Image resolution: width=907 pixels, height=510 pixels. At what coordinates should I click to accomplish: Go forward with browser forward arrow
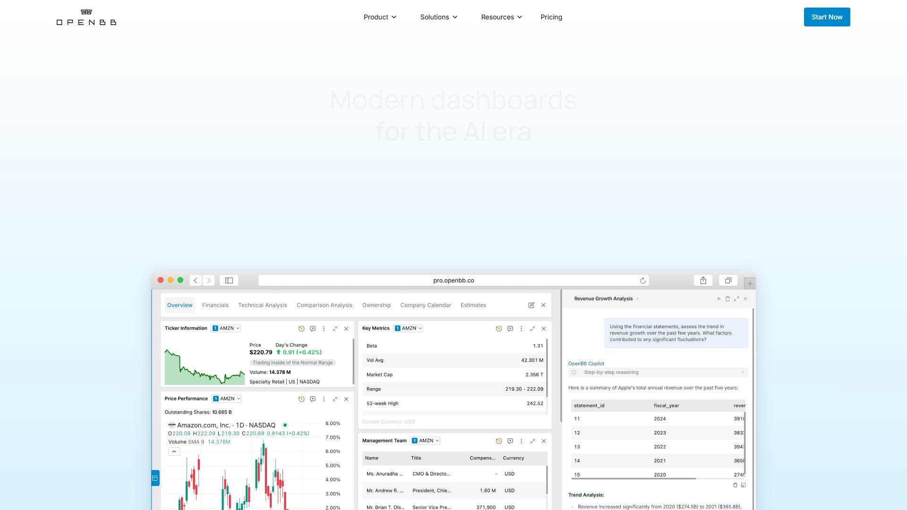208,280
